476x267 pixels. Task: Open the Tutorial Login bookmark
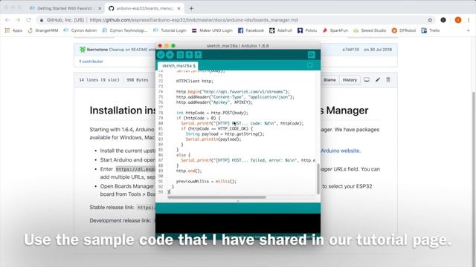(170, 30)
